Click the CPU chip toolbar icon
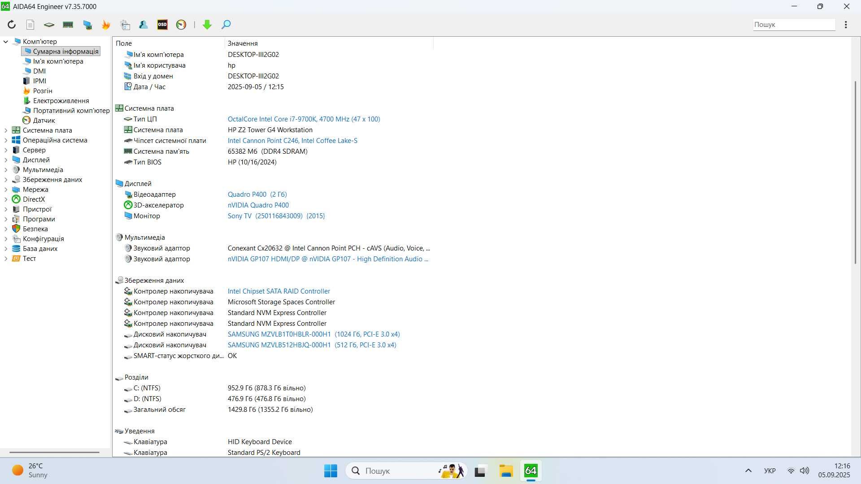 (49, 25)
